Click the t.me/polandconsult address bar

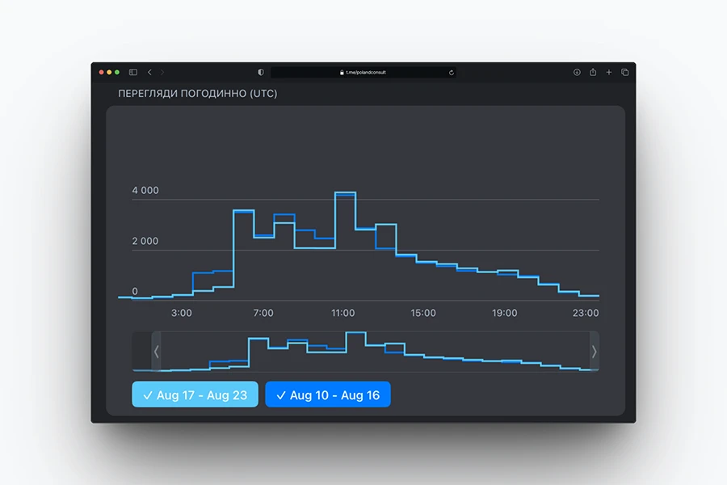pos(363,72)
